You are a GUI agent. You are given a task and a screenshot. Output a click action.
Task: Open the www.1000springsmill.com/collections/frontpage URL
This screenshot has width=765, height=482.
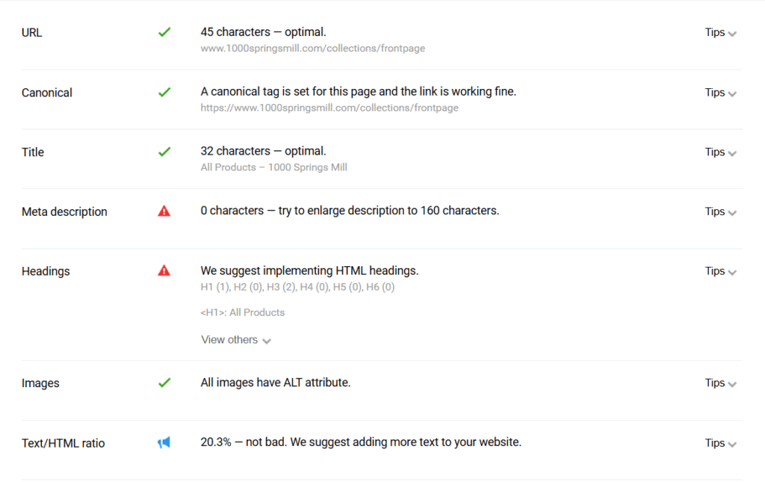click(x=313, y=49)
